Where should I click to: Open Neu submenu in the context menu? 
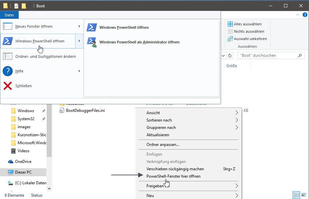click(x=189, y=196)
